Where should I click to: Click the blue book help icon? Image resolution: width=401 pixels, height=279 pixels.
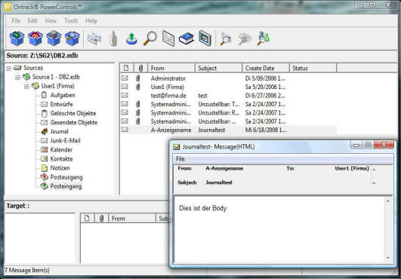187,38
